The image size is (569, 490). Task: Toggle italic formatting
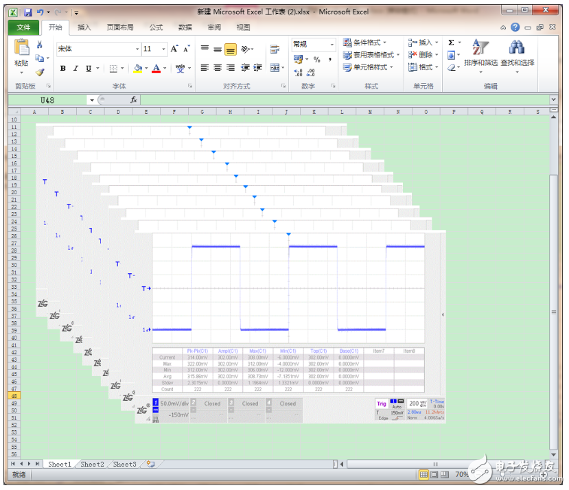76,68
